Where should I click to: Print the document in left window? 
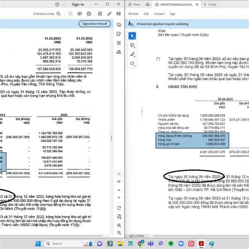coord(89,14)
